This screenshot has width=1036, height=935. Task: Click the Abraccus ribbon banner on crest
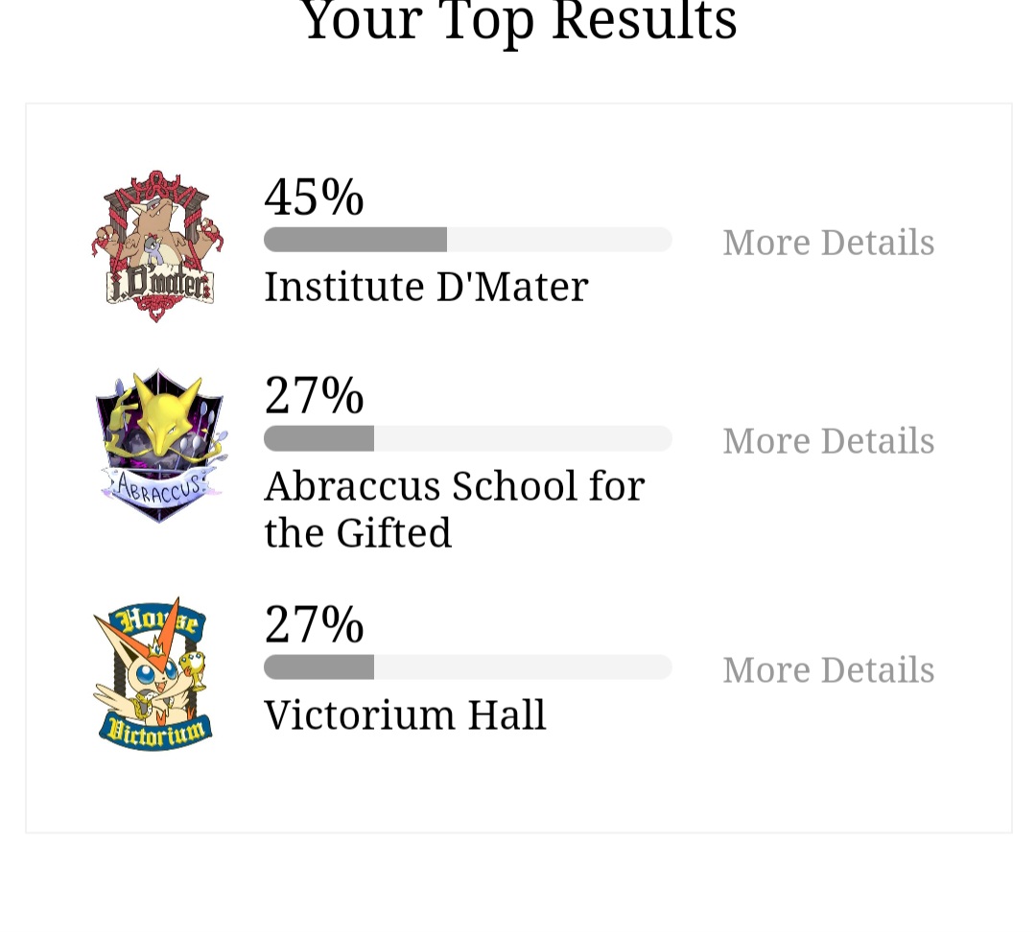pos(159,488)
